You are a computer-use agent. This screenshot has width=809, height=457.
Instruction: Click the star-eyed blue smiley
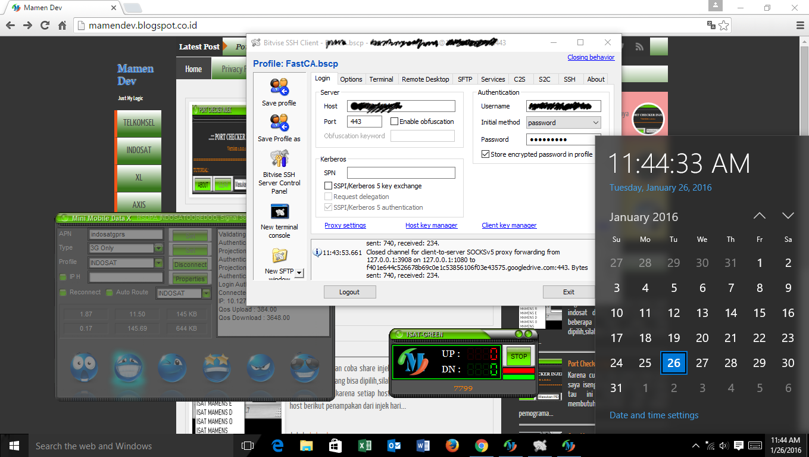(217, 368)
